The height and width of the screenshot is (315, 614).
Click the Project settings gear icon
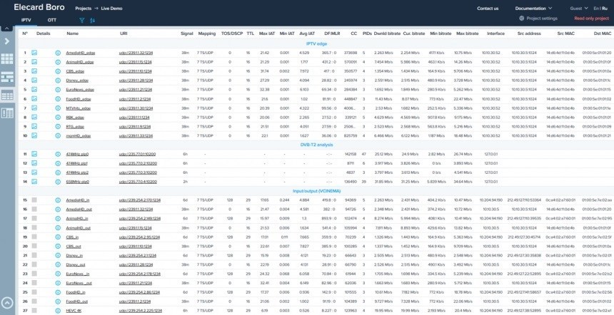pyautogui.click(x=521, y=18)
